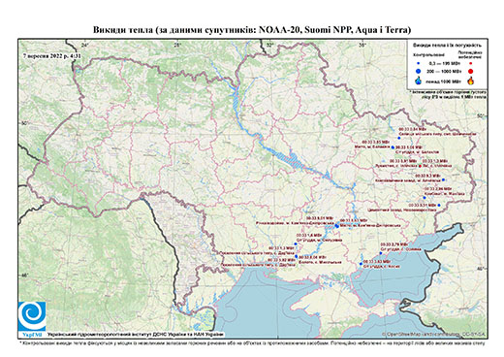Select the blue marker labeled 00:33 3,83 MW
Screen dimensions: 504x357
pos(361,264)
